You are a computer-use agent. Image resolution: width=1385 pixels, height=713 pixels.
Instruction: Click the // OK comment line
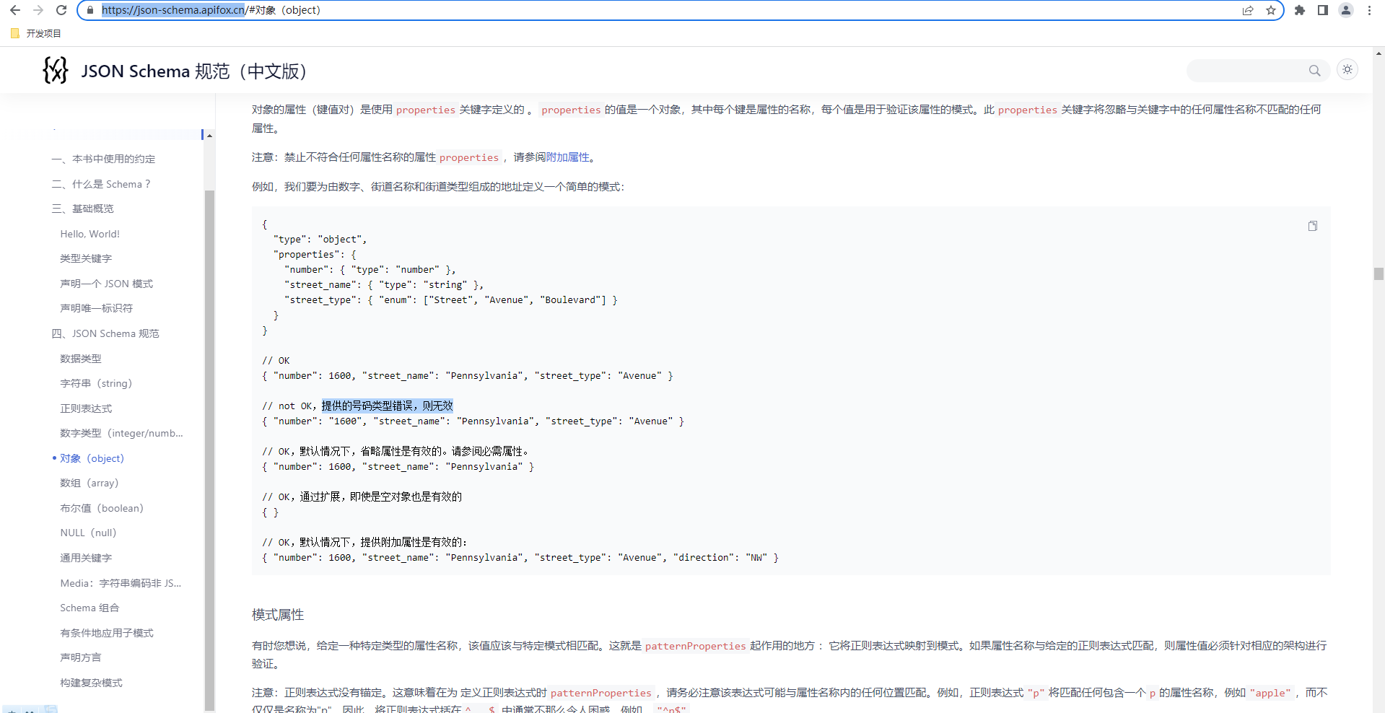pyautogui.click(x=276, y=361)
